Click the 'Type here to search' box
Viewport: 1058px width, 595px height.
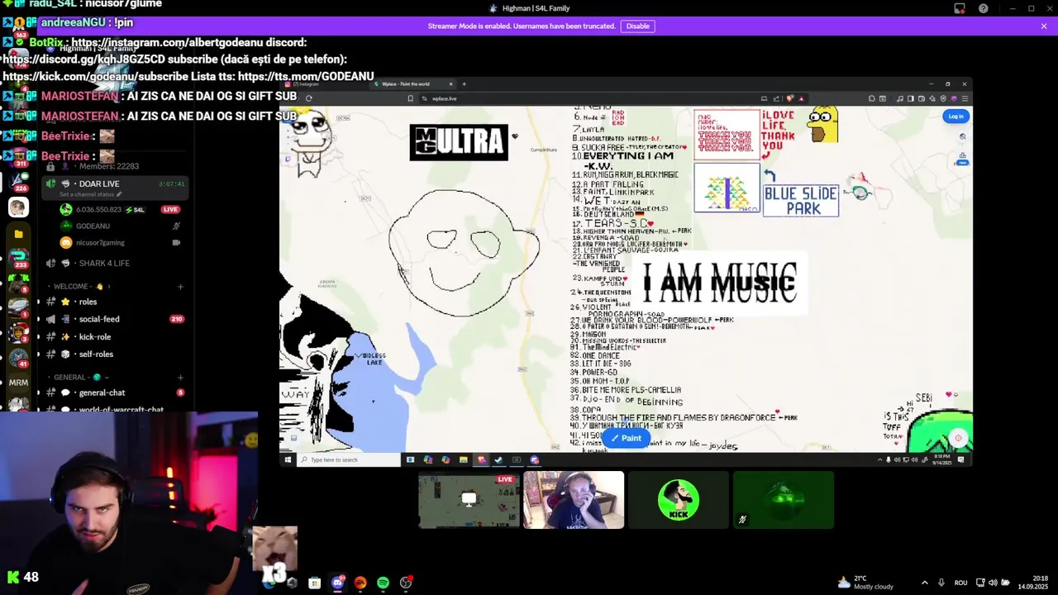click(x=350, y=459)
